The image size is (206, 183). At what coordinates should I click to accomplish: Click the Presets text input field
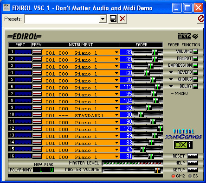pyautogui.click(x=62, y=19)
